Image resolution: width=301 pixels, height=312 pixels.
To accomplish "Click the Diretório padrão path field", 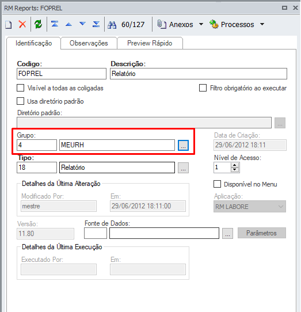I will pyautogui.click(x=144, y=123).
